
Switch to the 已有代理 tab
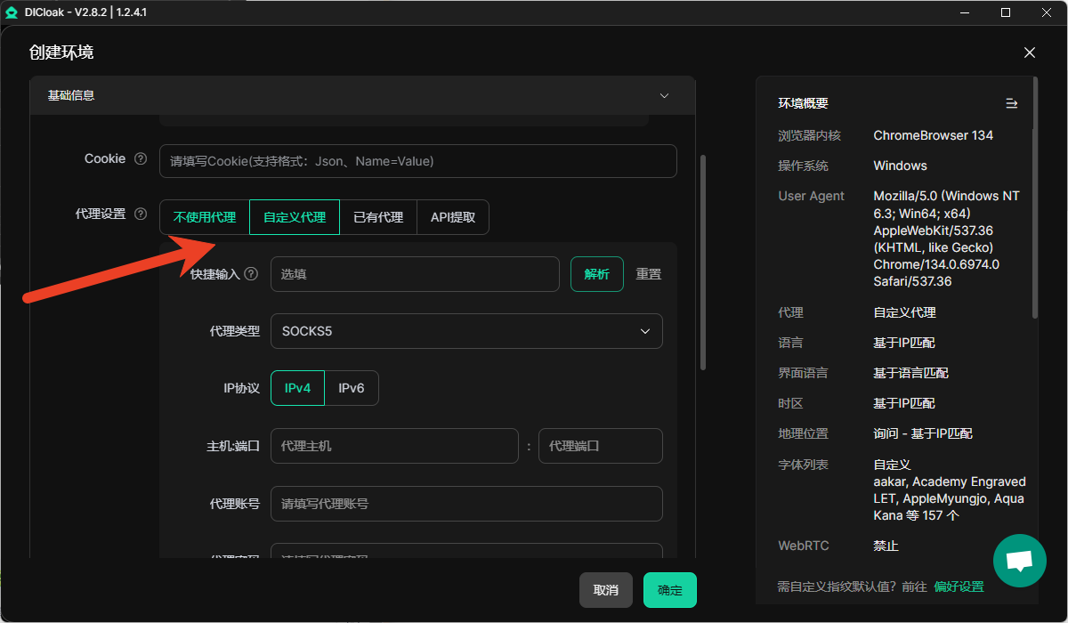click(378, 217)
